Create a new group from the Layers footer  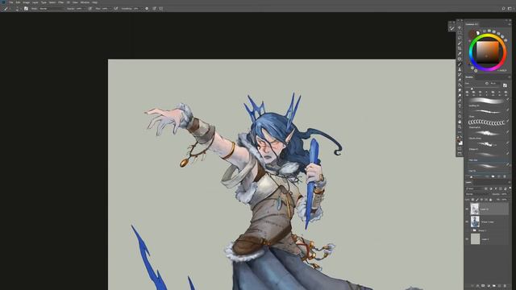pos(494,286)
